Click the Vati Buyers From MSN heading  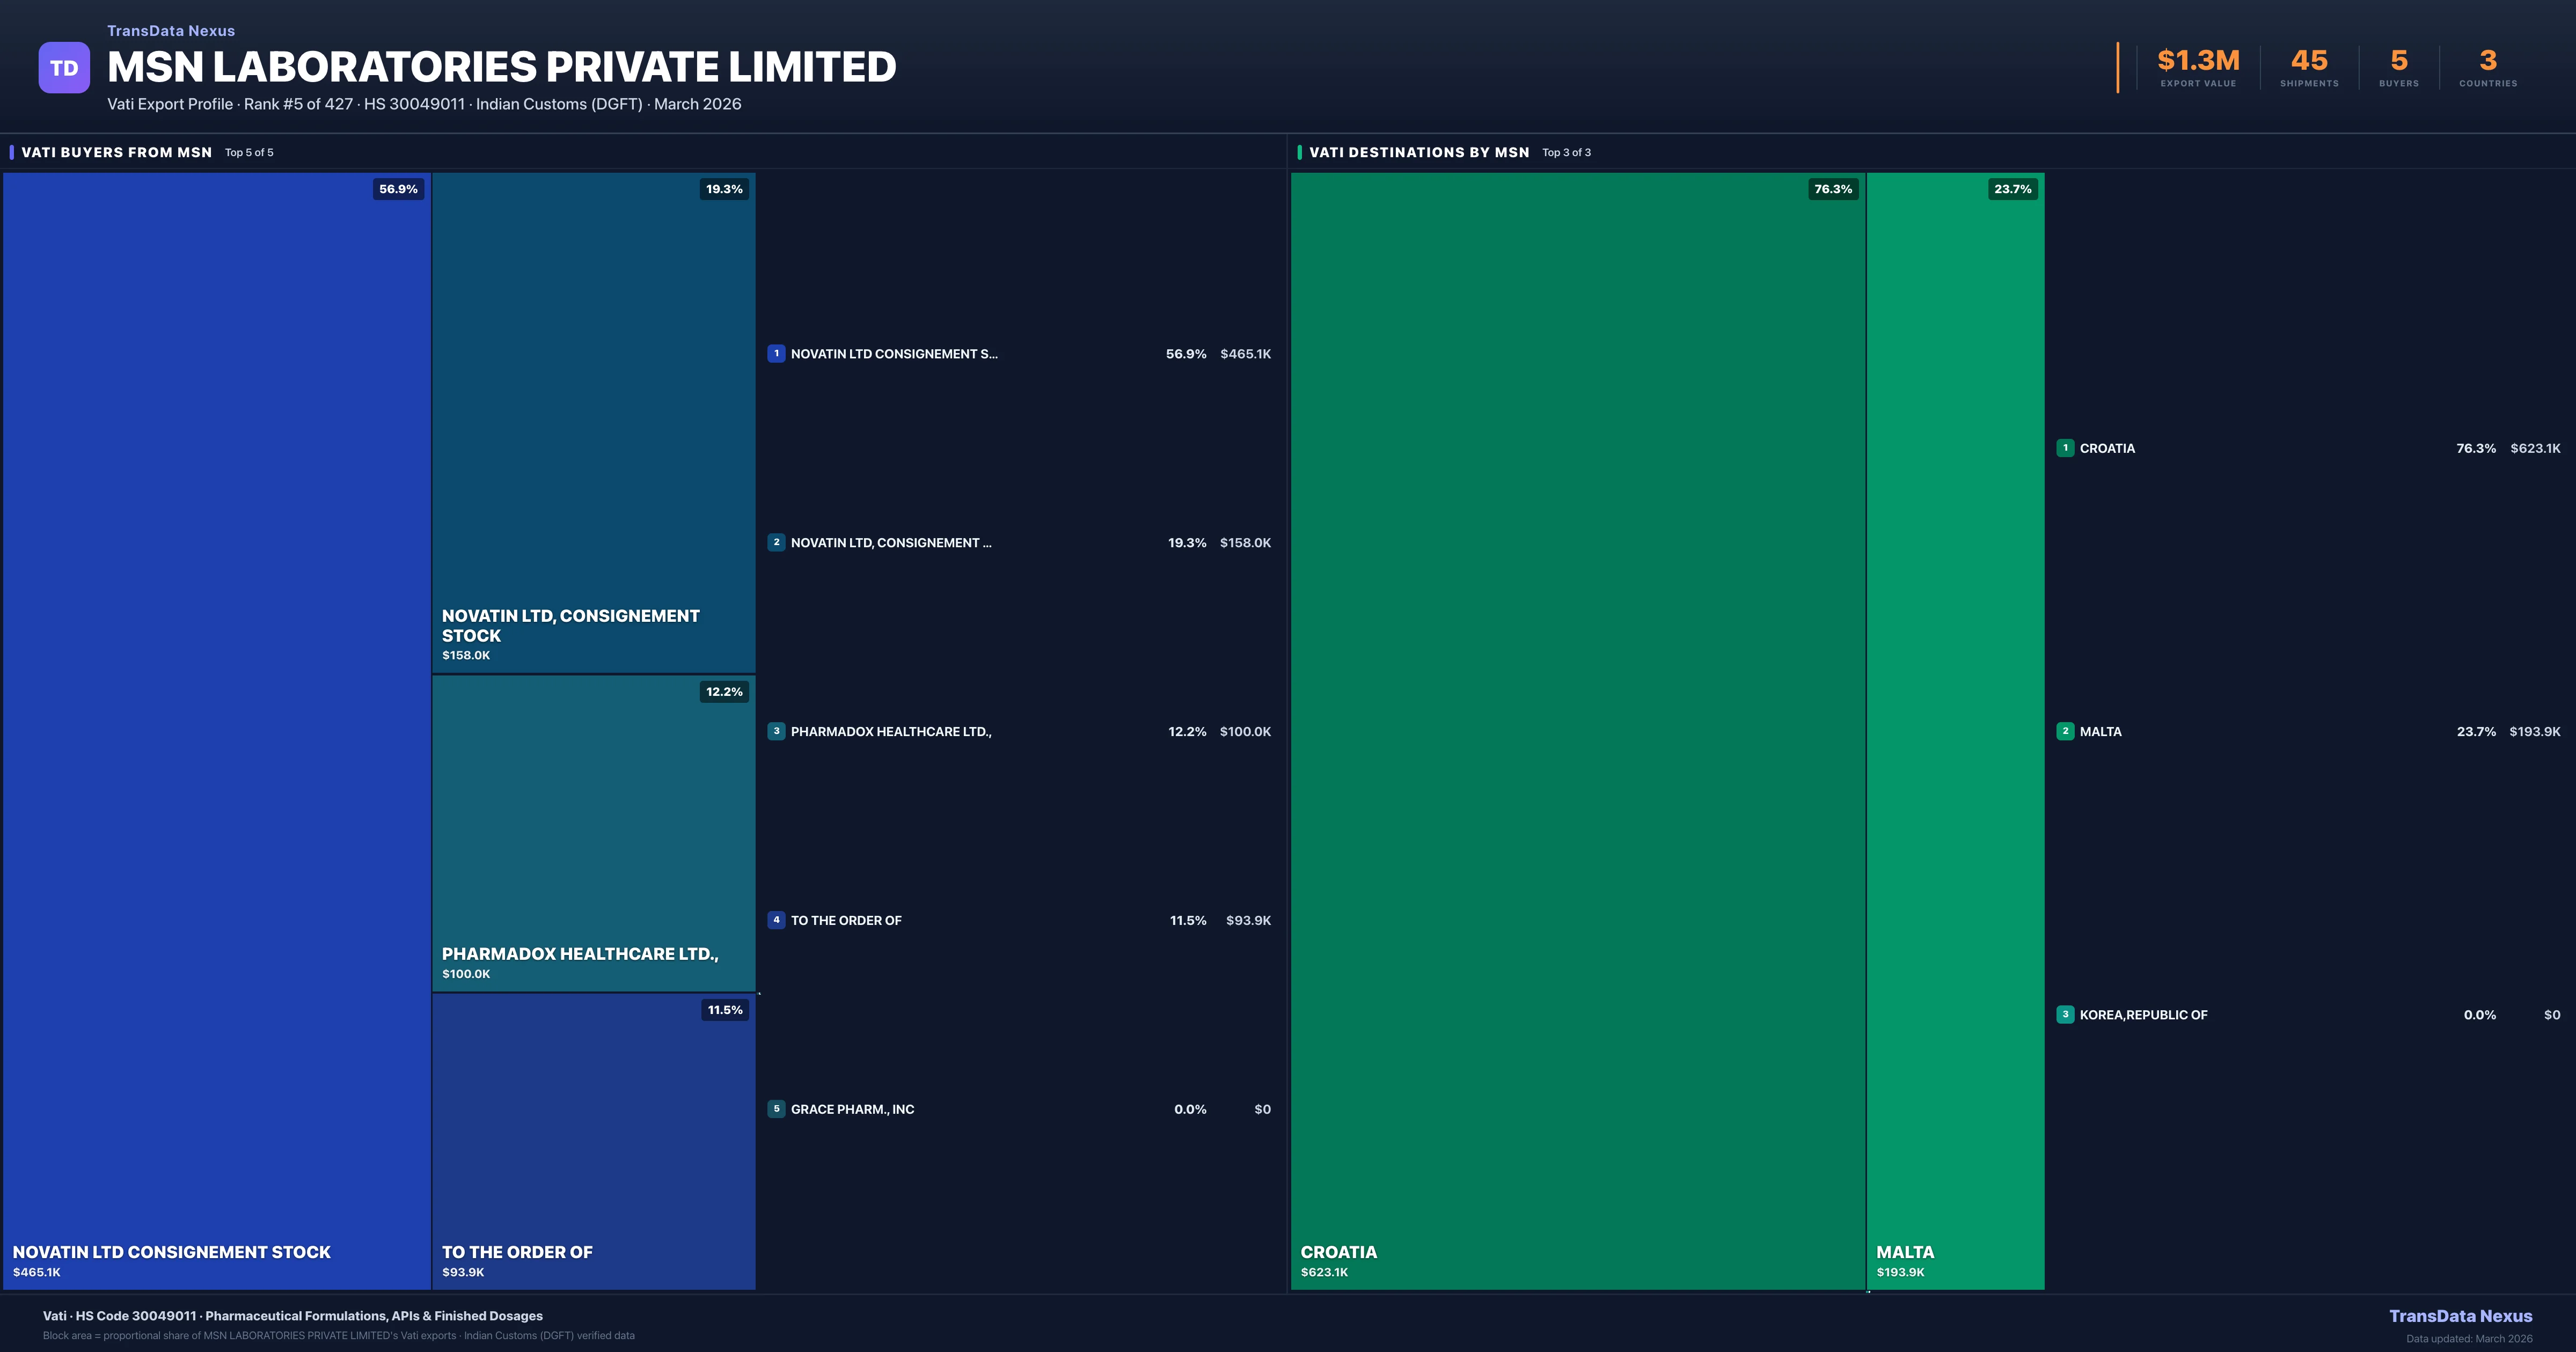pyautogui.click(x=117, y=153)
